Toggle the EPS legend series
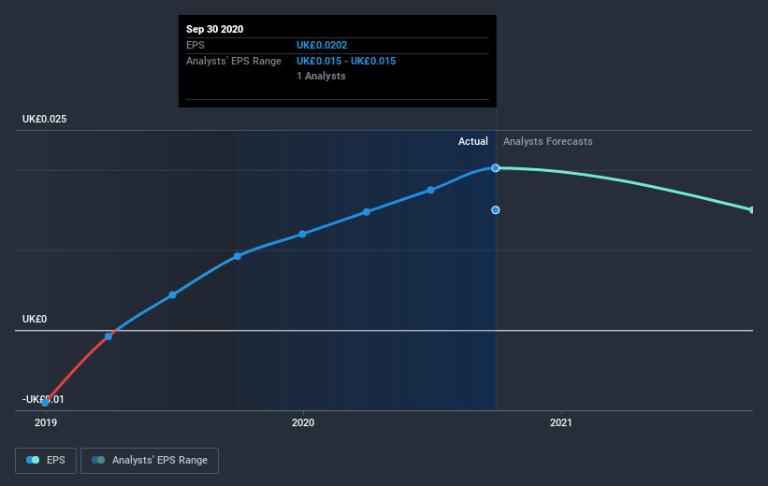 click(x=46, y=460)
